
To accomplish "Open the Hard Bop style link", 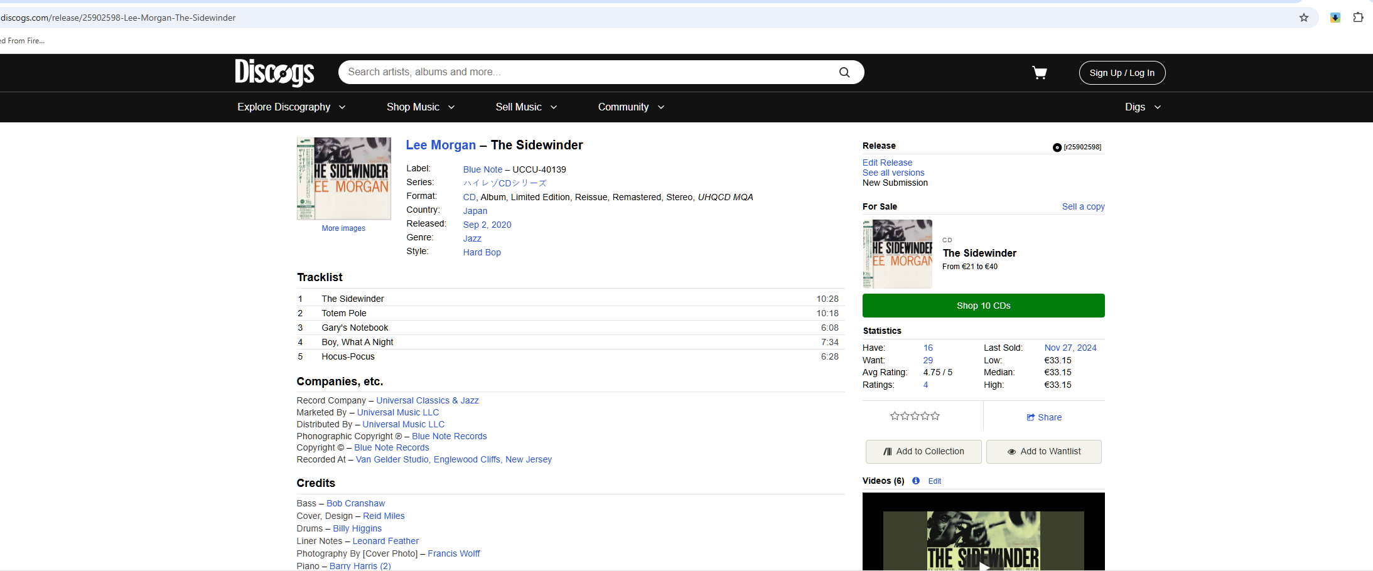I will click(x=482, y=252).
